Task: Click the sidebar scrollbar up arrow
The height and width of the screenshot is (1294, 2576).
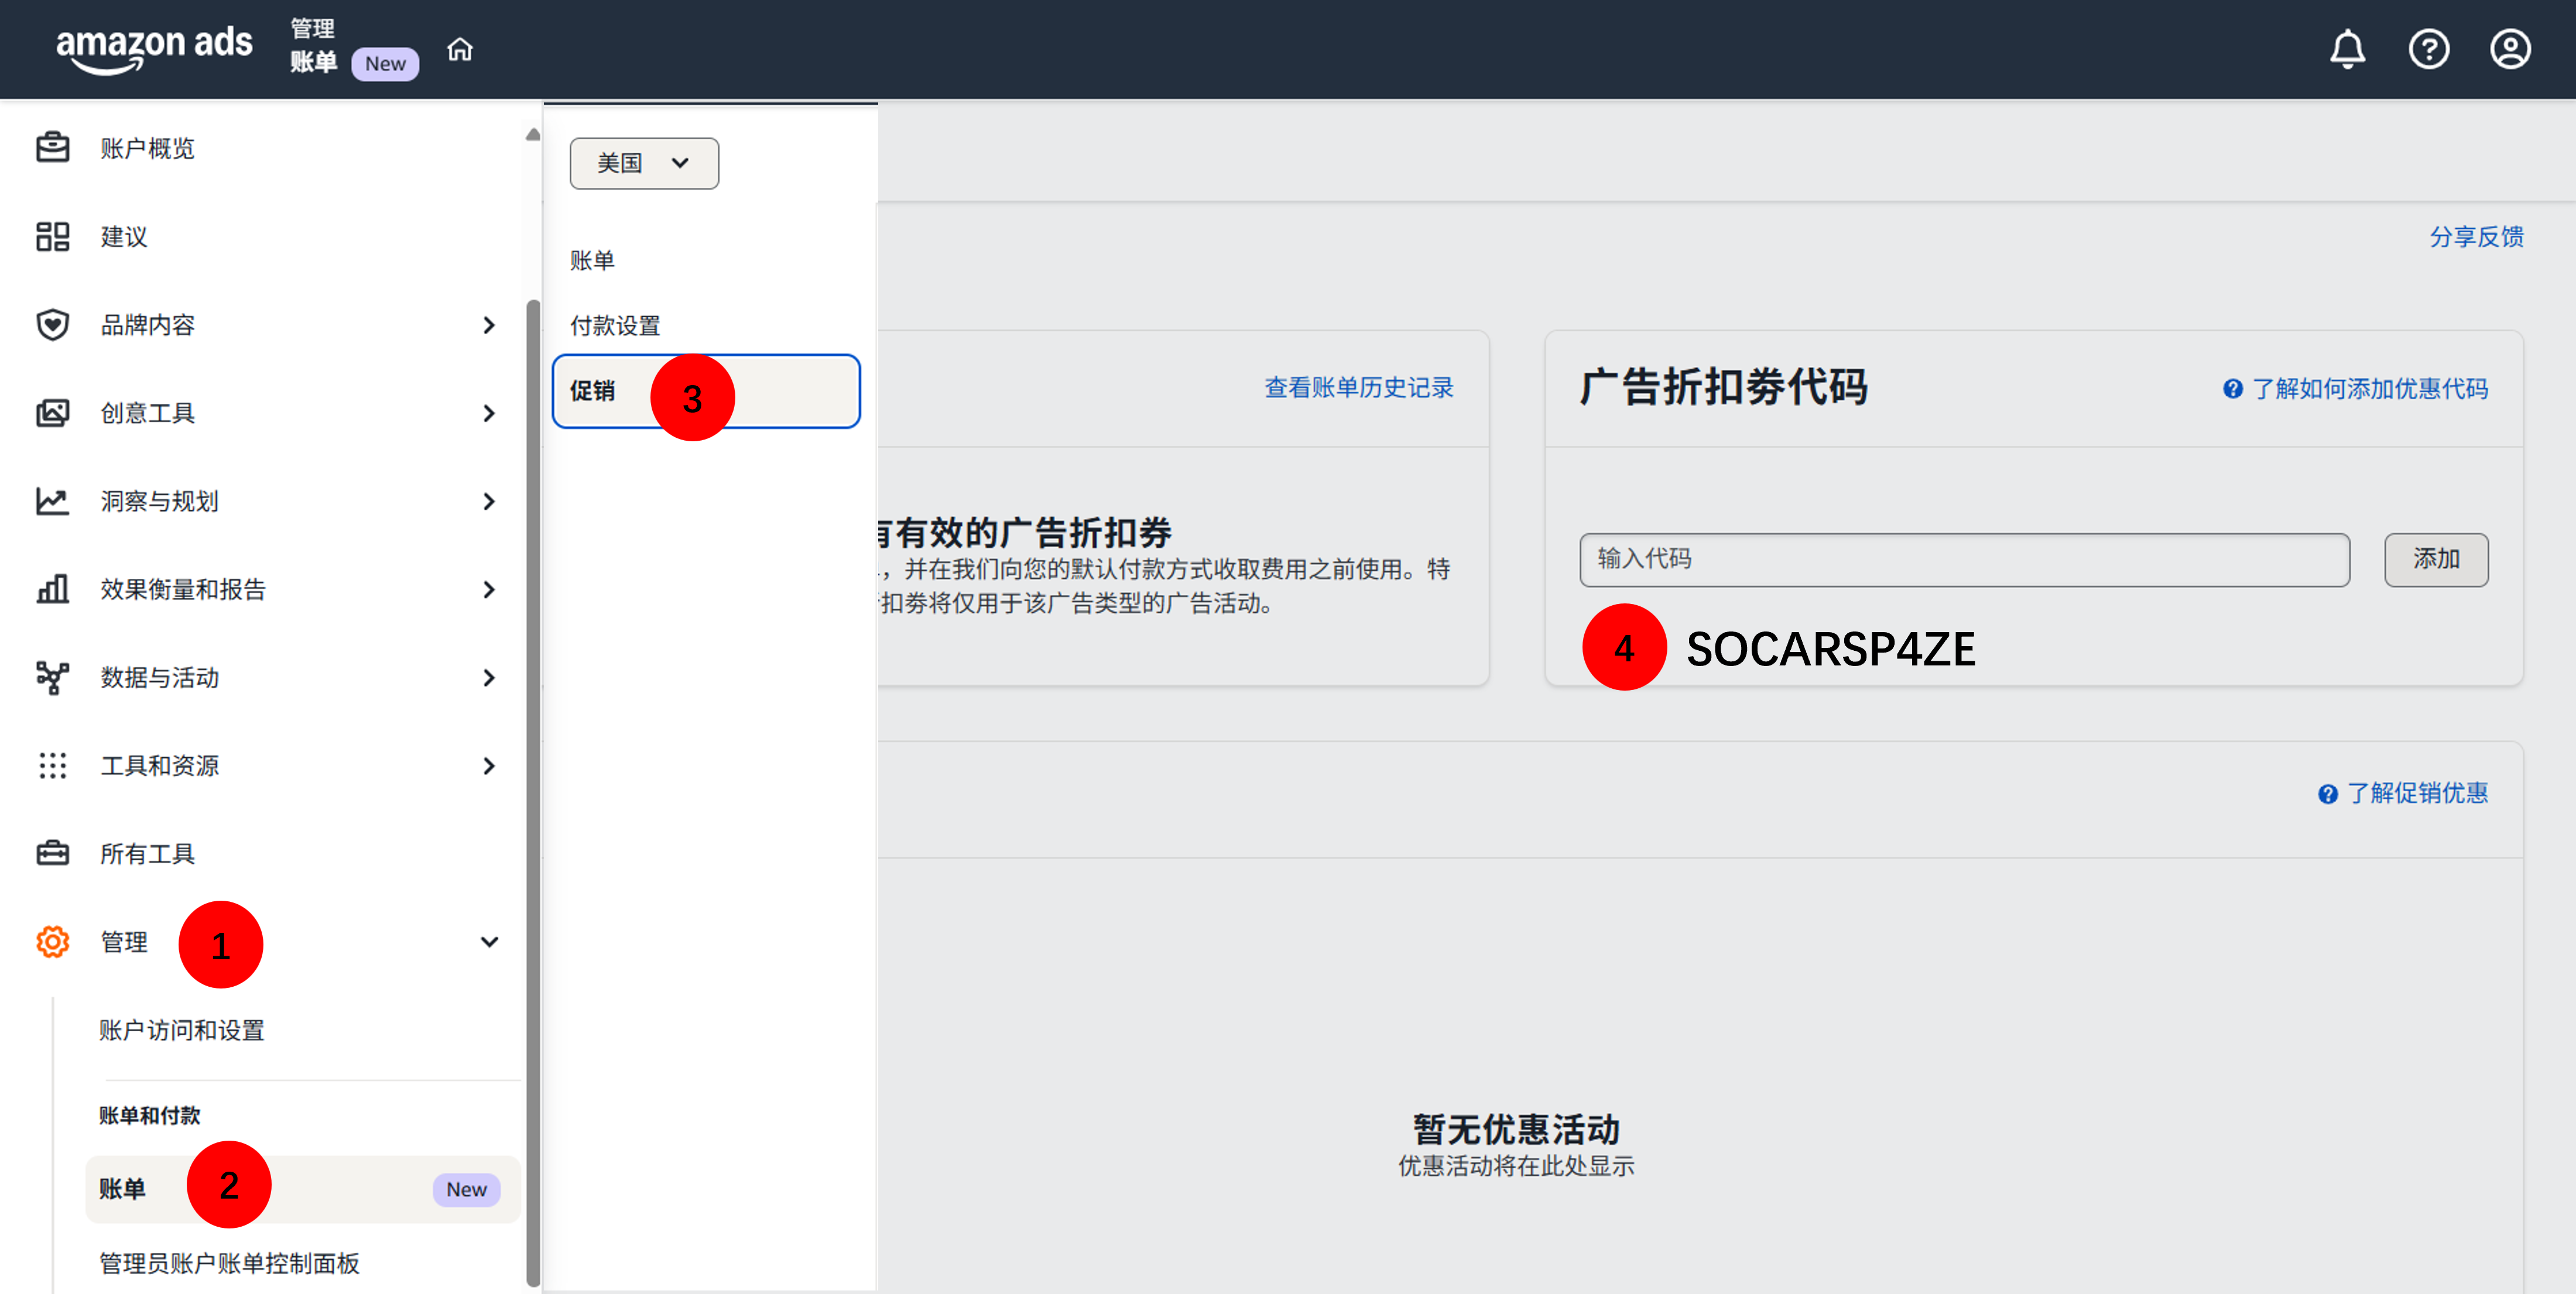Action: click(533, 134)
